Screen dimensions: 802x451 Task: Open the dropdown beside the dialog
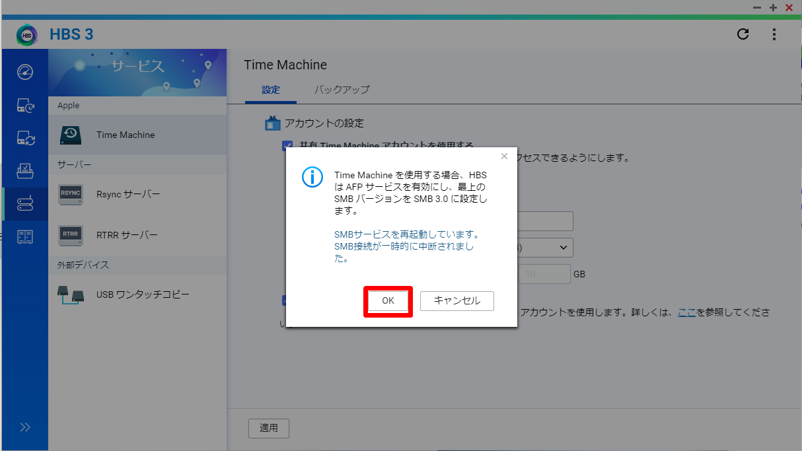click(x=544, y=247)
